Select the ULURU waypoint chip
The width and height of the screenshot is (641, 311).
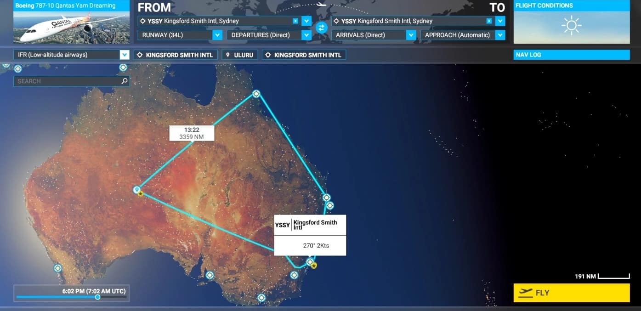(240, 55)
